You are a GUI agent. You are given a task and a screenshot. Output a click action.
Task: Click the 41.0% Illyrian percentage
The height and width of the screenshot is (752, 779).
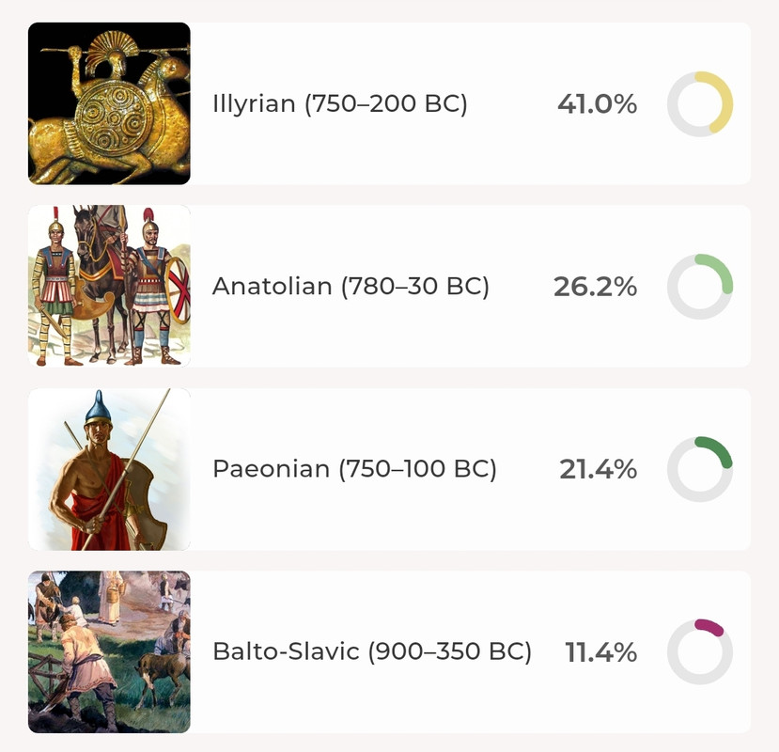(597, 104)
